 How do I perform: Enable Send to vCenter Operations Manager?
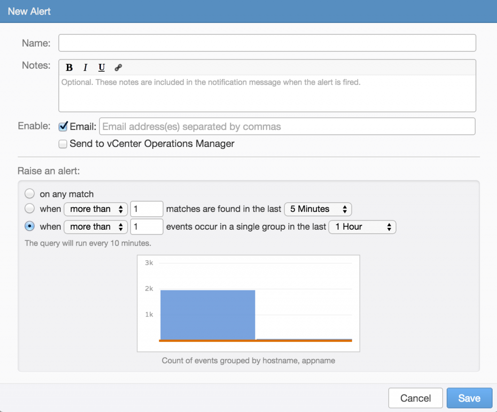[x=63, y=144]
